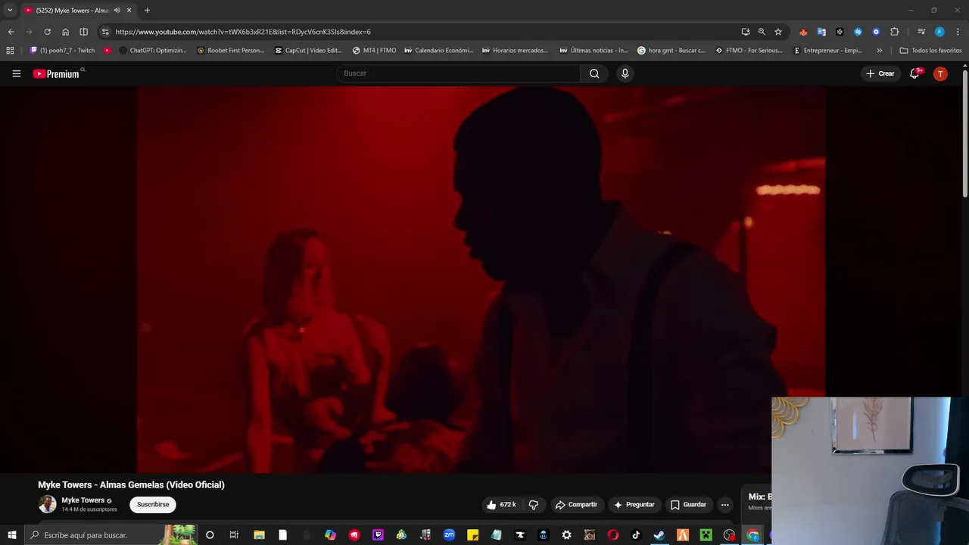Install app icon in the address bar

coord(746,32)
